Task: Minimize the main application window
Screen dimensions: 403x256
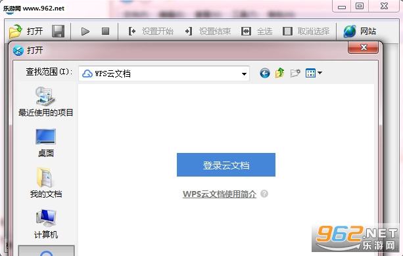Action: coord(342,6)
